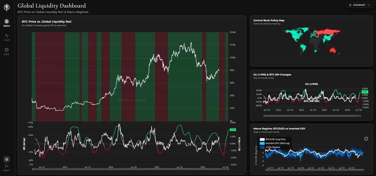This screenshot has width=376, height=176.
Task: Open the NIKARUXBT user profile button
Action: pyautogui.click(x=359, y=5)
